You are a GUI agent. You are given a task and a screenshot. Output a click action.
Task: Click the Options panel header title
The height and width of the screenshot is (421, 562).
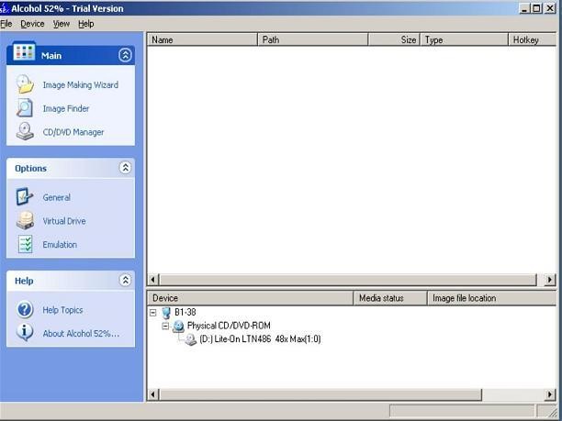click(x=31, y=168)
